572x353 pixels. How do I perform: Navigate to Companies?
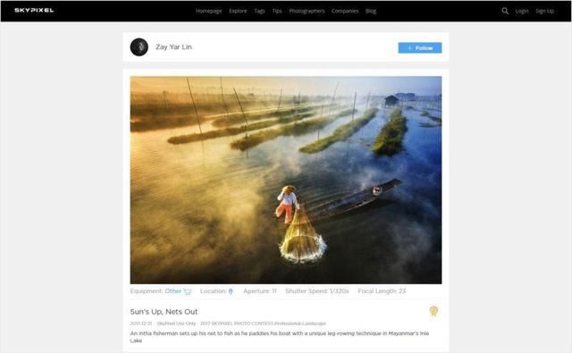[x=345, y=11]
